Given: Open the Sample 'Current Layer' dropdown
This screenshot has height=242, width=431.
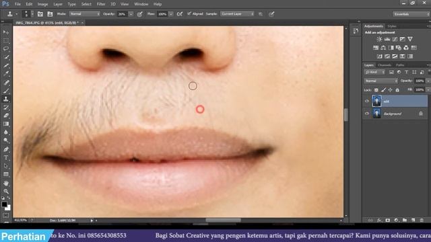Looking at the screenshot, I should (237, 13).
